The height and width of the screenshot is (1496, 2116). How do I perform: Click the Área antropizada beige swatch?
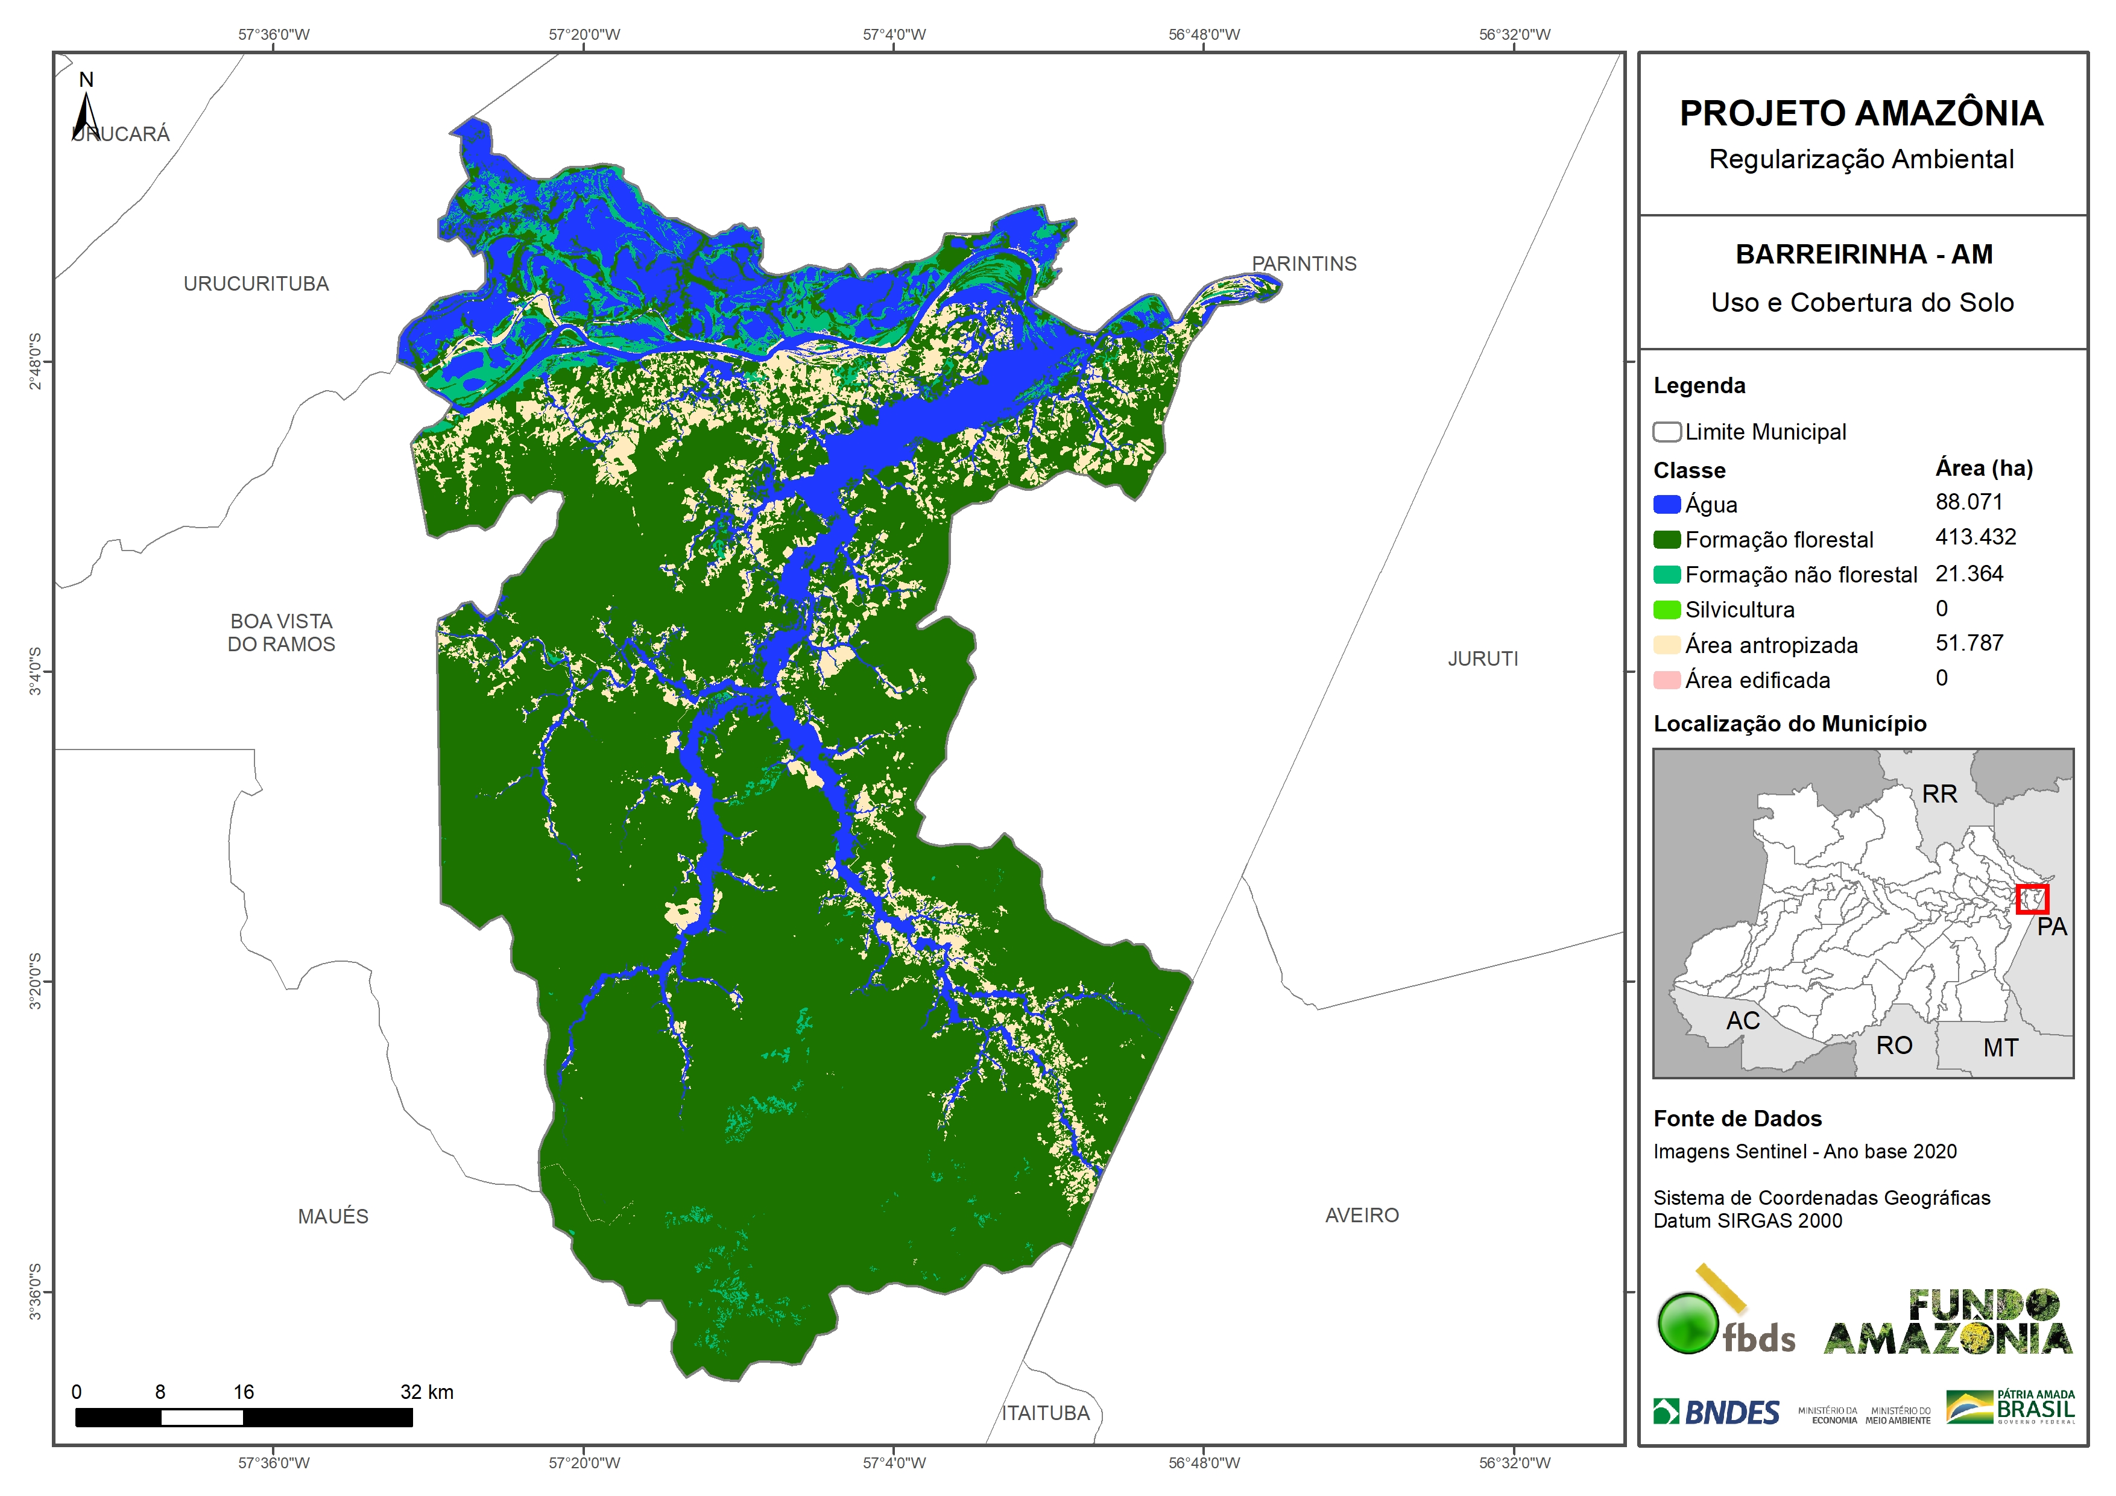[x=1666, y=645]
